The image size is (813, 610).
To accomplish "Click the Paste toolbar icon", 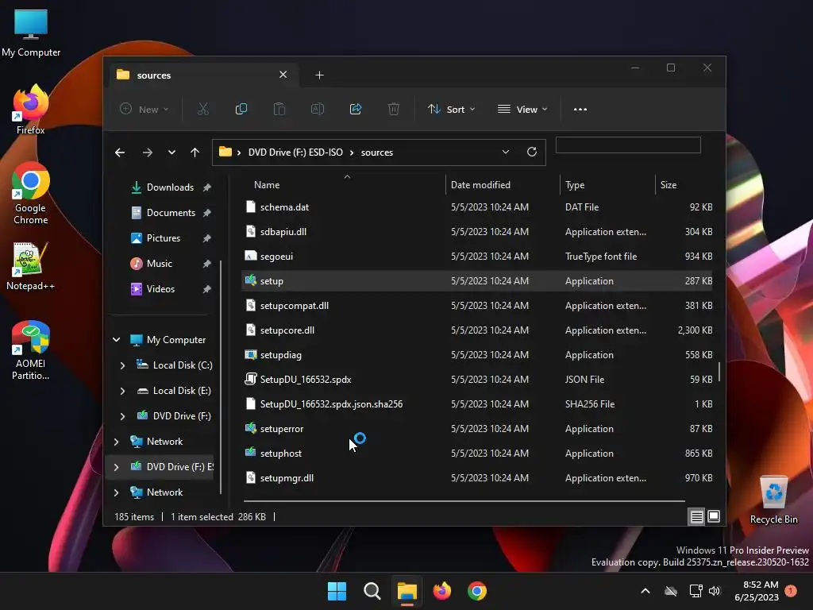I will 279,110.
